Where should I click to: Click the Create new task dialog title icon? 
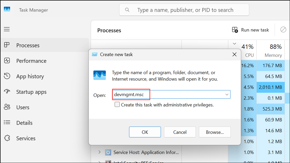(95, 54)
